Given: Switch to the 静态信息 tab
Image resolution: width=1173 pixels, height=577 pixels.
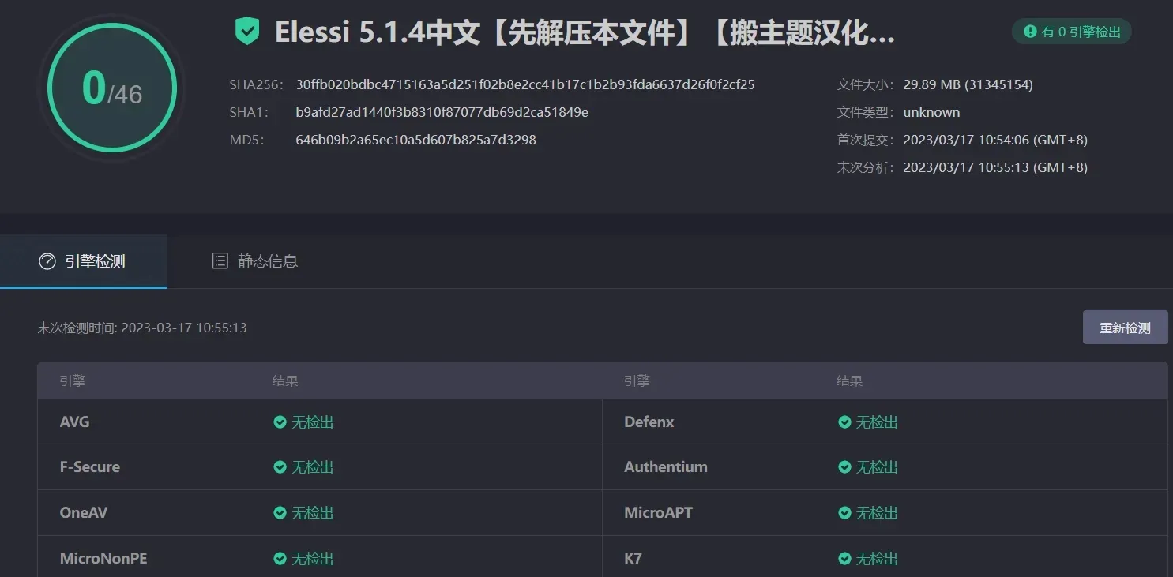Looking at the screenshot, I should pyautogui.click(x=255, y=261).
